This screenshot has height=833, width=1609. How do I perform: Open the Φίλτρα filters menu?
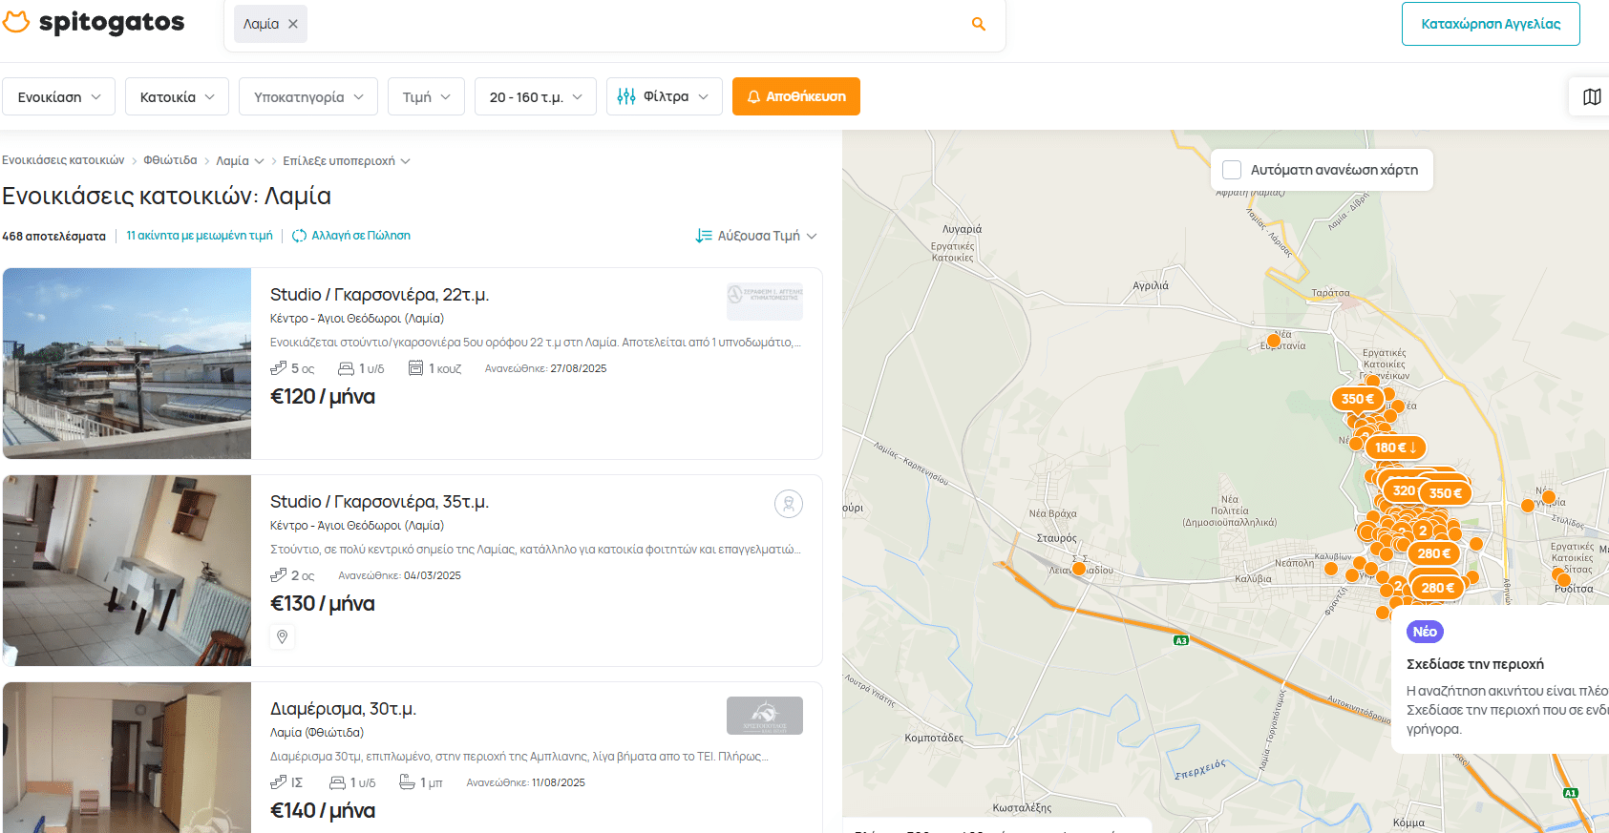tap(664, 96)
